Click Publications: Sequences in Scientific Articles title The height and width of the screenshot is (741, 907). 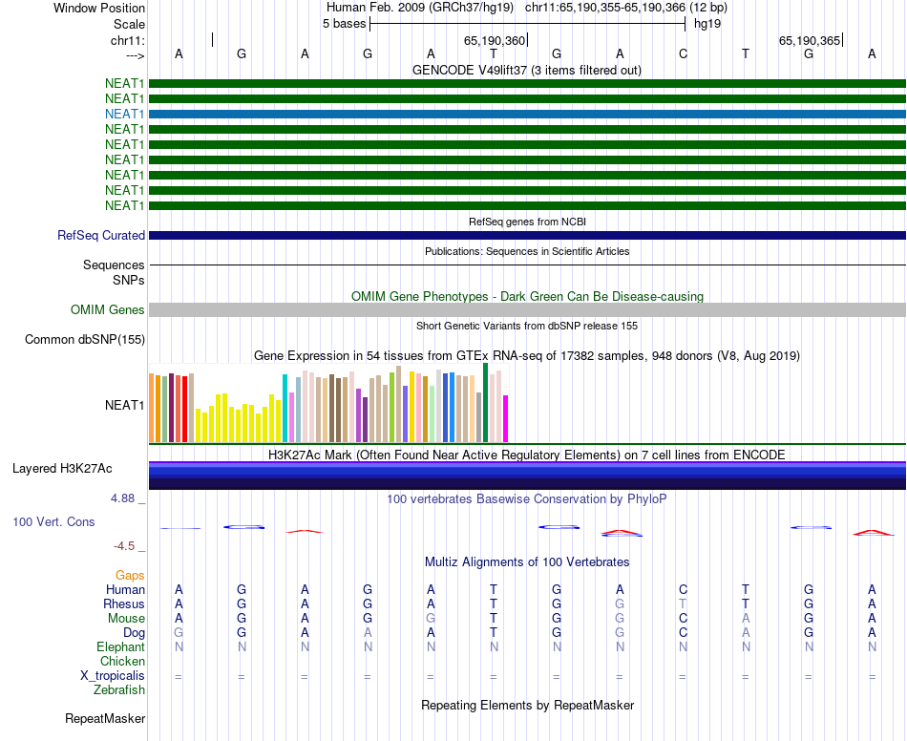pyautogui.click(x=527, y=251)
